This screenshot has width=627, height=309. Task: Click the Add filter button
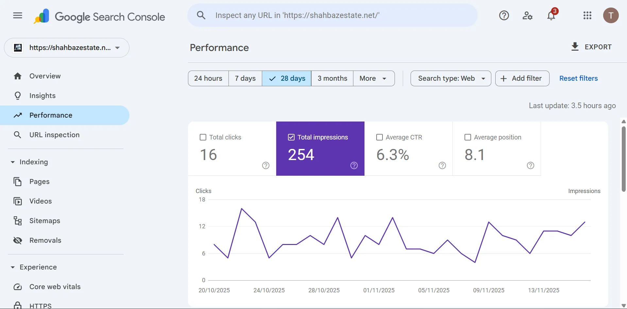(522, 78)
